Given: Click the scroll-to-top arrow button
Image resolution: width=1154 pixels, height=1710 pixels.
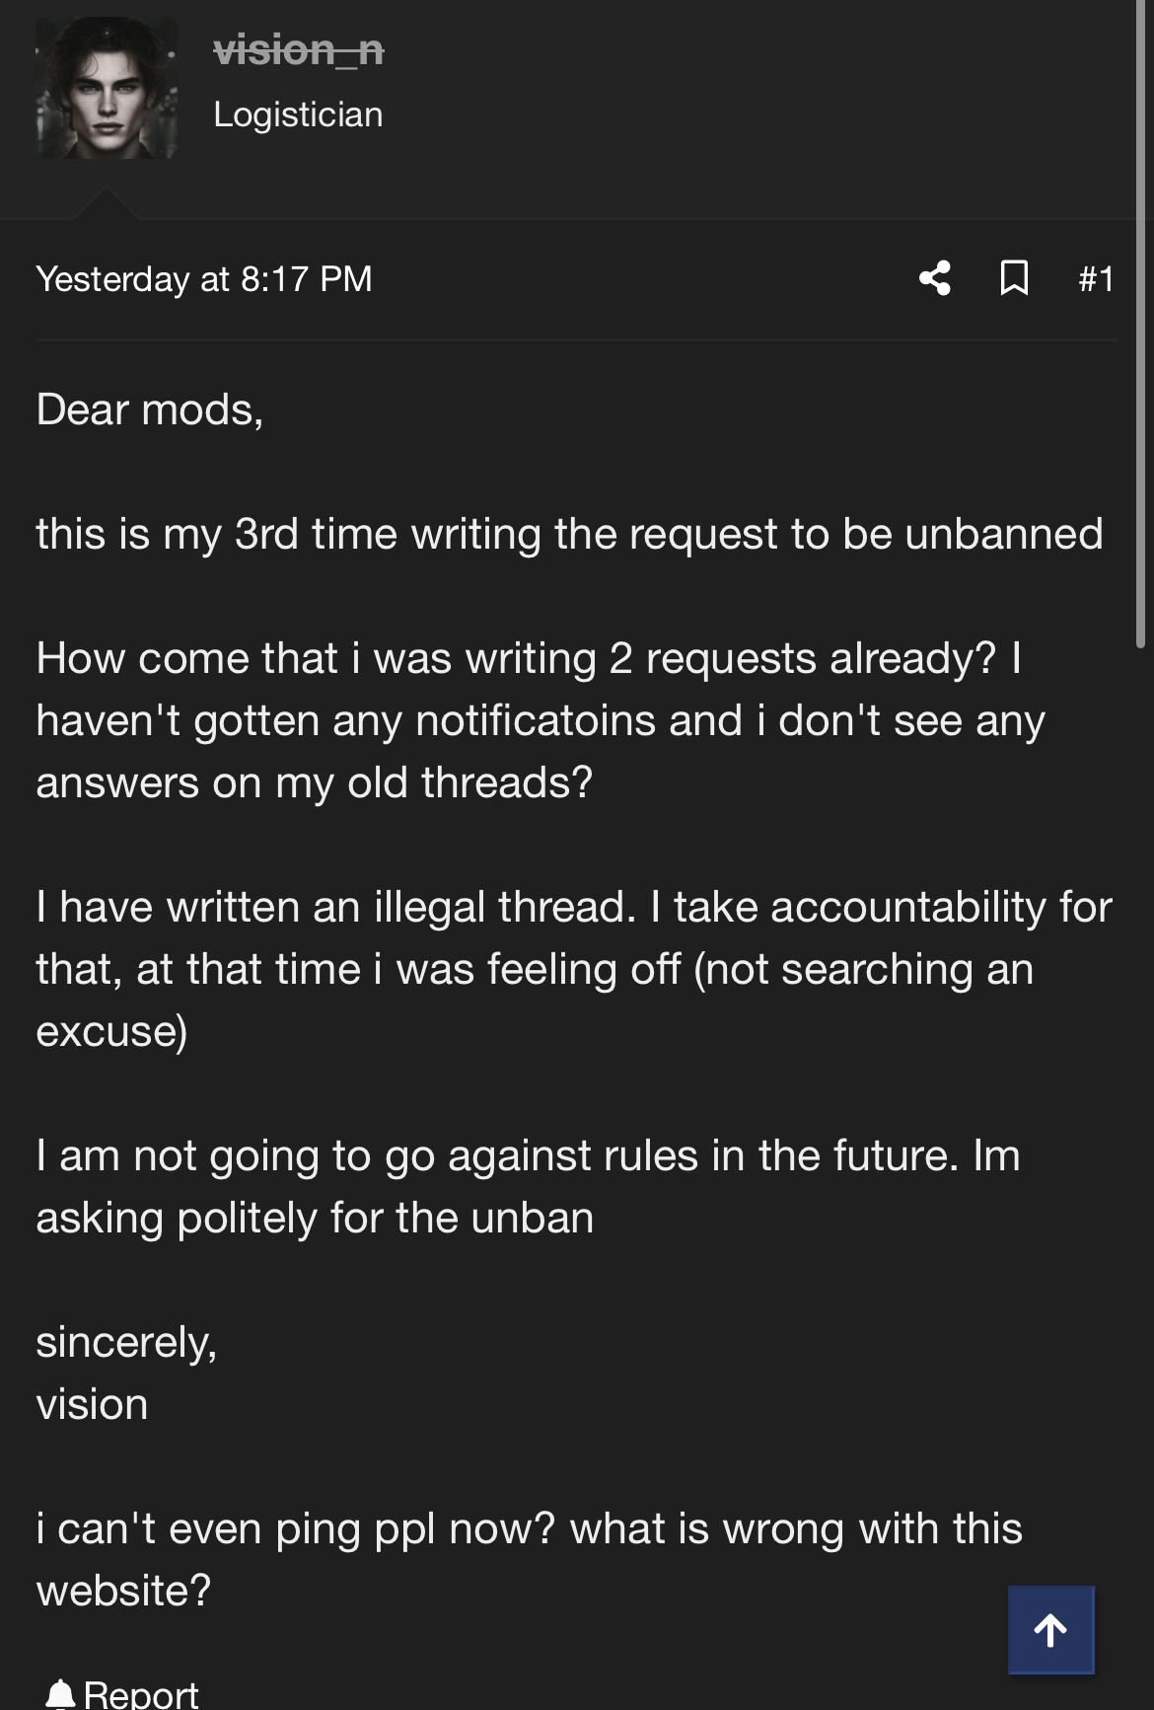Looking at the screenshot, I should (1050, 1630).
